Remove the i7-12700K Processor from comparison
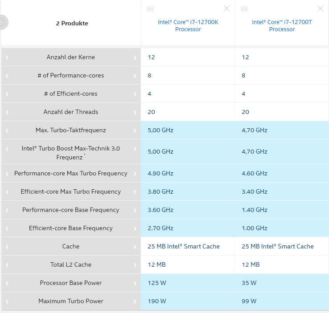 click(x=226, y=8)
